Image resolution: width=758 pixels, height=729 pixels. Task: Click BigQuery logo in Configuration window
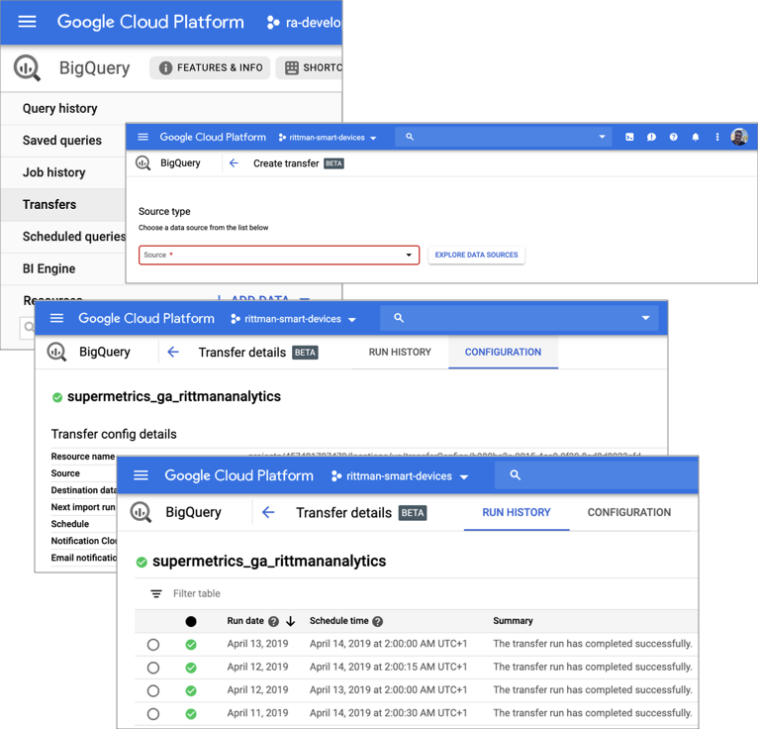(56, 352)
